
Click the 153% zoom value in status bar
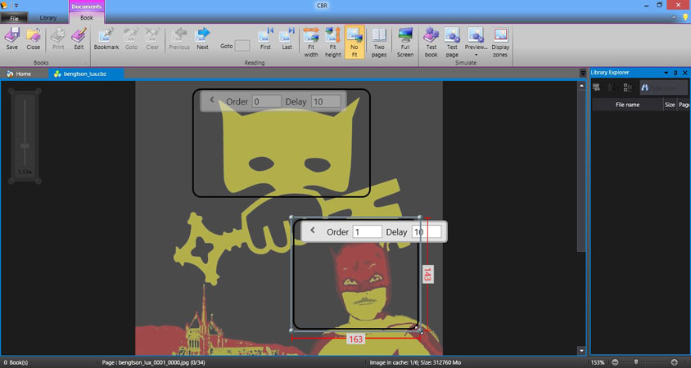click(598, 363)
